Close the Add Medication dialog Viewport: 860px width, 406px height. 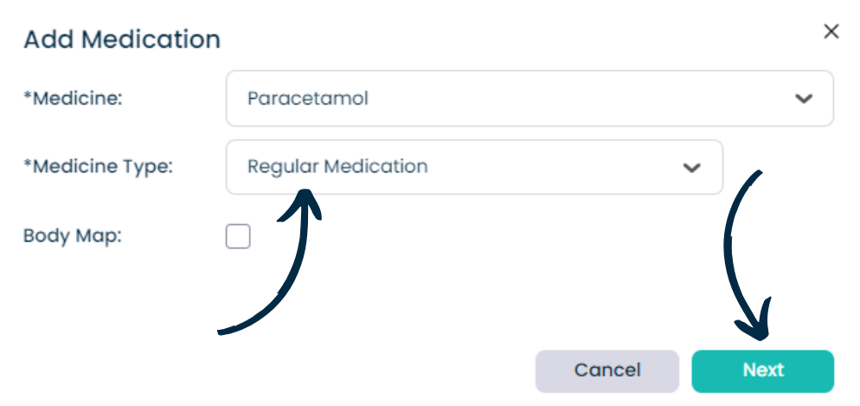(831, 32)
